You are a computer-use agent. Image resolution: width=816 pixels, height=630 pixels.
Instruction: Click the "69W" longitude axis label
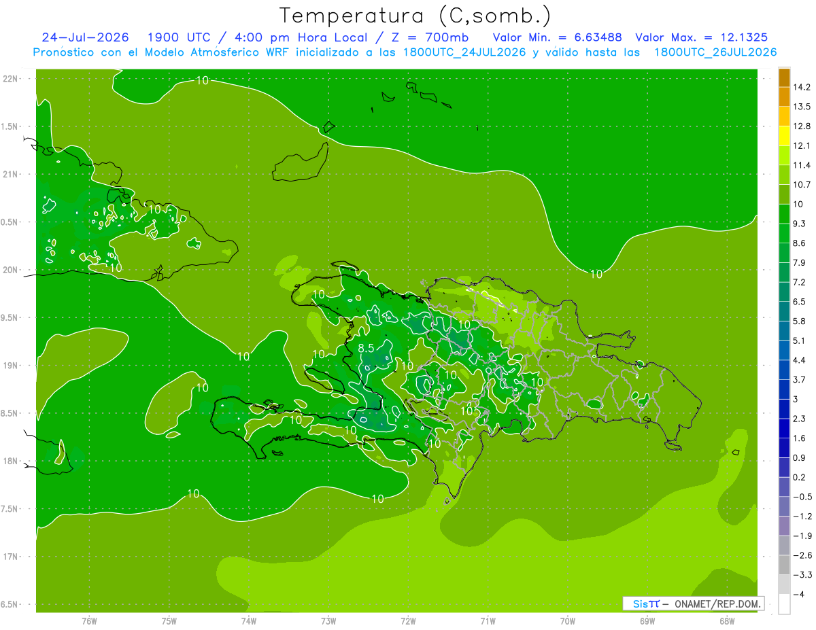(647, 622)
